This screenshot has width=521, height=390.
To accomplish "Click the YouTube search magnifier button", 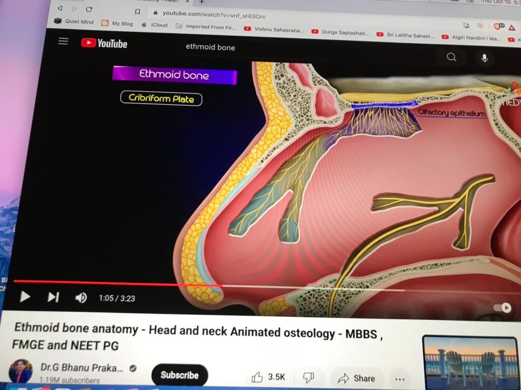I will (x=452, y=57).
